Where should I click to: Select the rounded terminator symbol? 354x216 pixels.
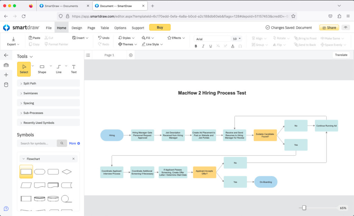(x=39, y=172)
